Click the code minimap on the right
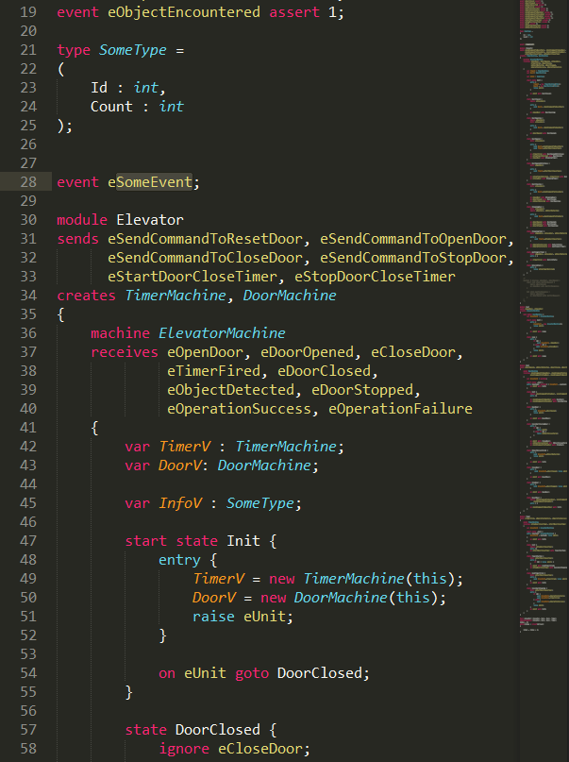Viewport: 569px width, 762px height. click(x=543, y=283)
